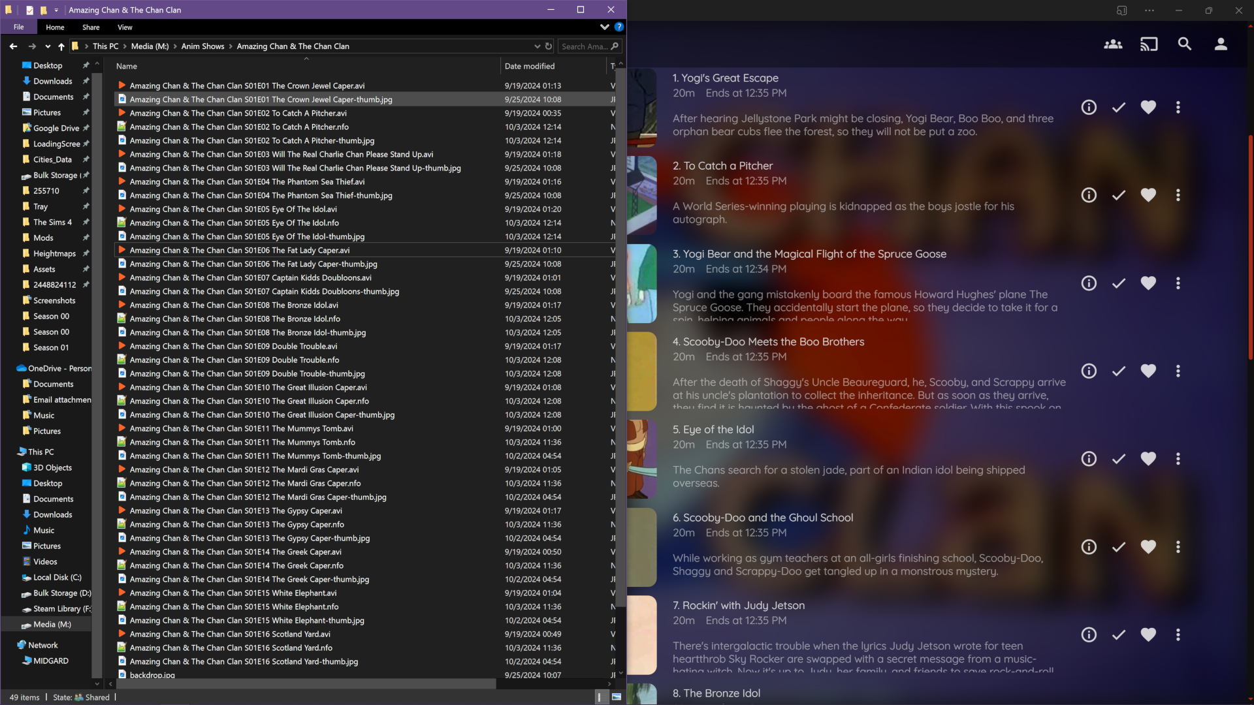Open the user profile icon
The height and width of the screenshot is (705, 1254).
(1220, 44)
